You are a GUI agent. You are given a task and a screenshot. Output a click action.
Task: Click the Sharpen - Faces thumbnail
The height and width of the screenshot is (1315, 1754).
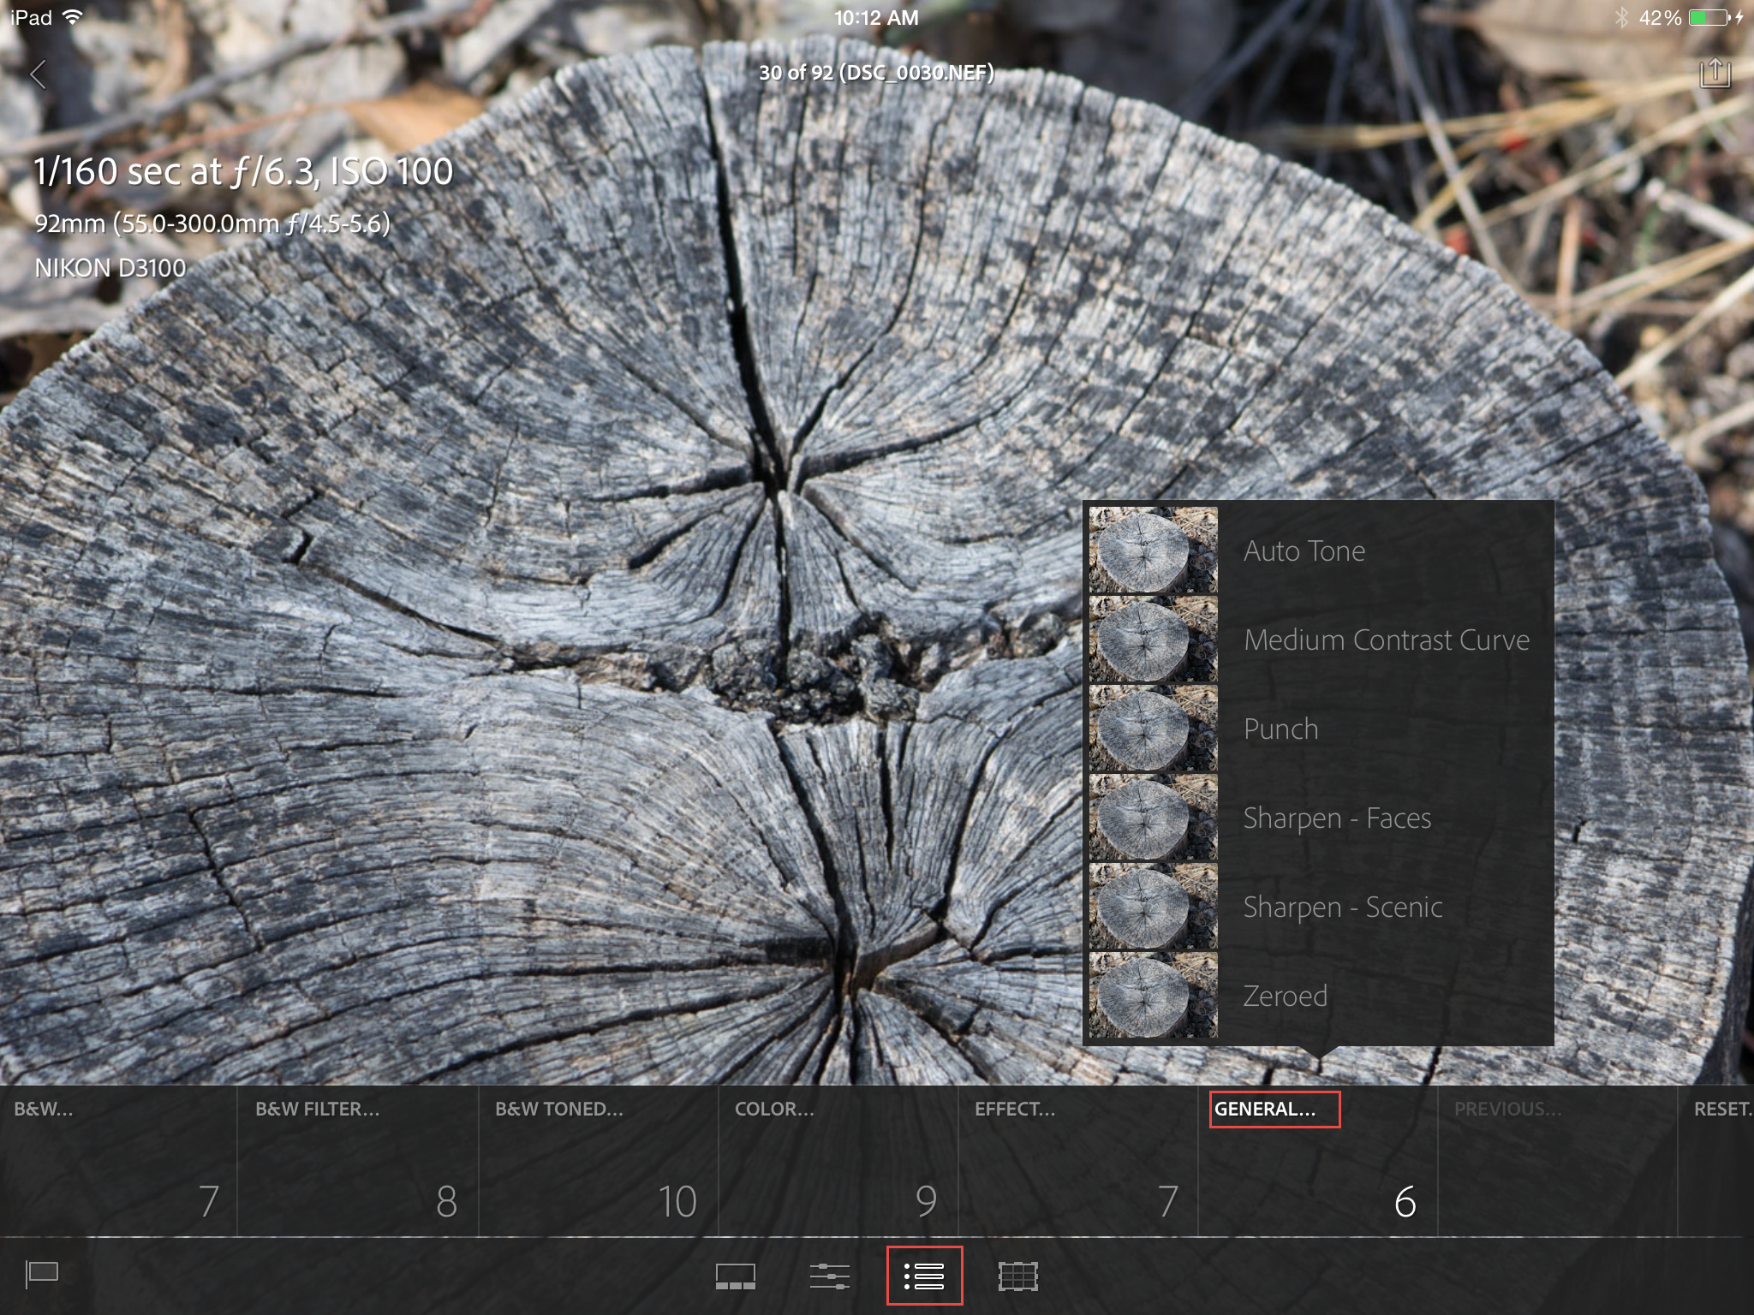[x=1153, y=818]
